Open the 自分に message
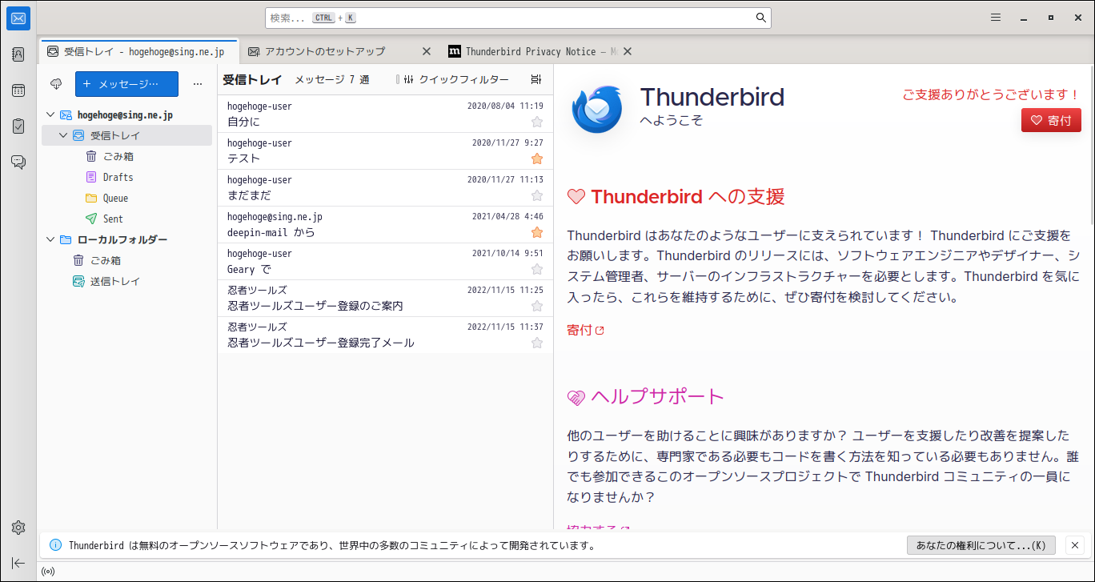Screen dimensions: 1095x582 (385, 114)
